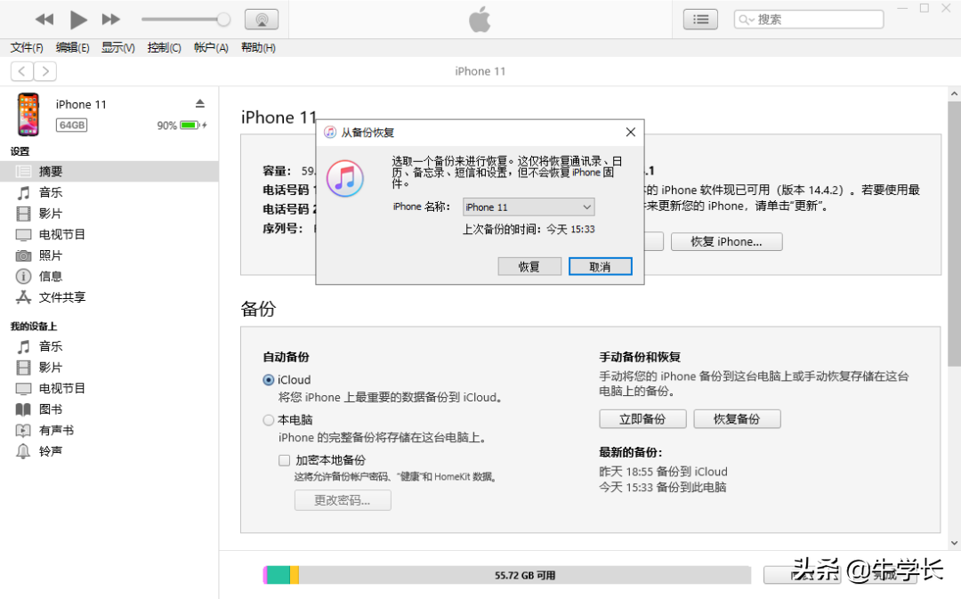961x599 pixels.
Task: Click the 更改密码... button
Action: (x=343, y=500)
